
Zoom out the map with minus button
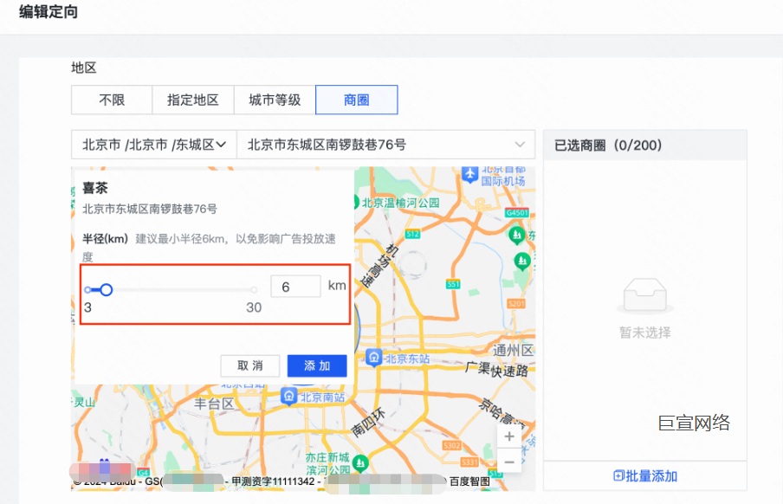(x=509, y=462)
